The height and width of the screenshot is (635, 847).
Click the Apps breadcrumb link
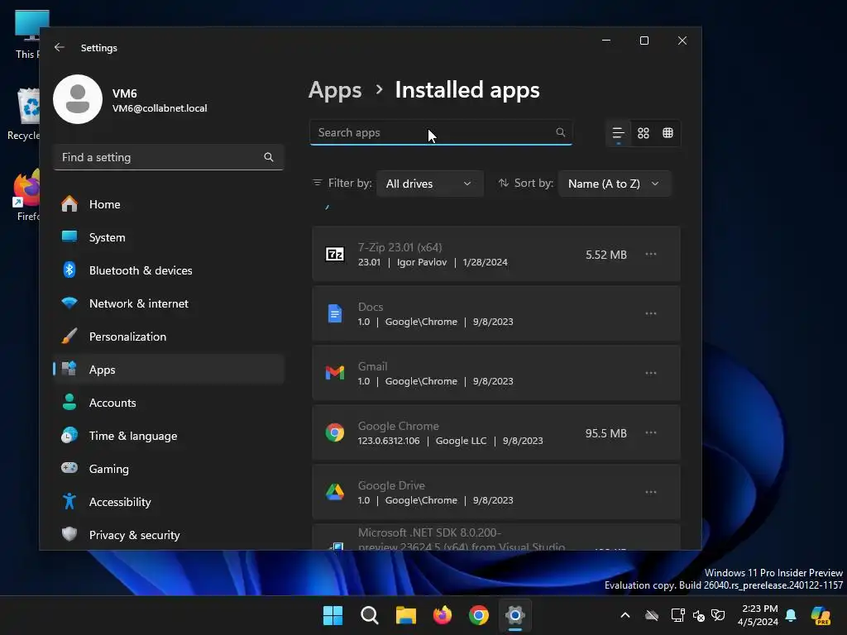335,90
